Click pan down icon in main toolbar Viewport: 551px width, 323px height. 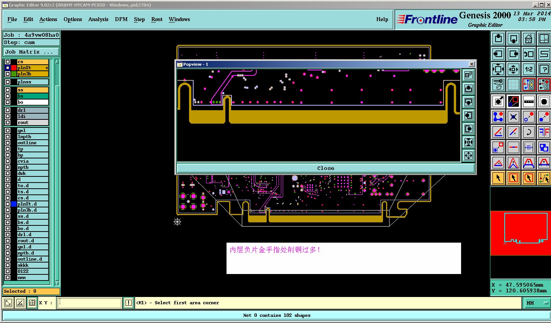coord(514,39)
